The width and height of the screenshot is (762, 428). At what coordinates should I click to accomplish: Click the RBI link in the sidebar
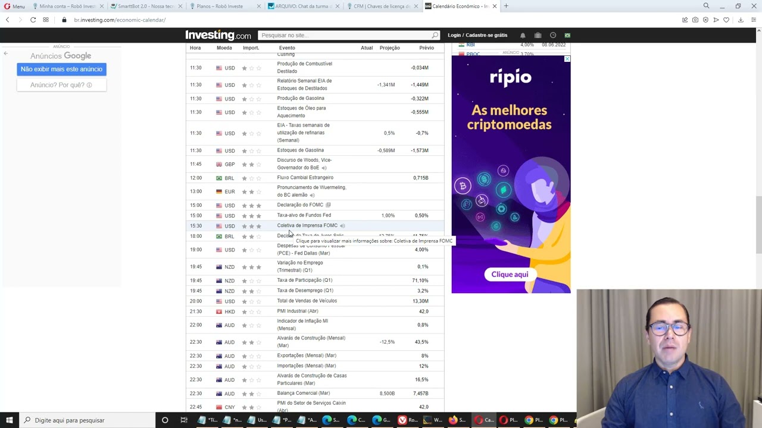(470, 45)
